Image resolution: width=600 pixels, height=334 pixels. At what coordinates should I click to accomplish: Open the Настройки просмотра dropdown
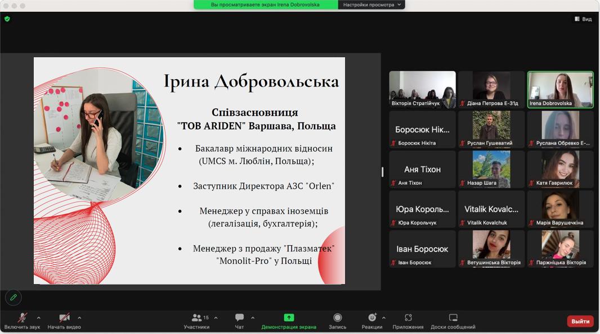371,4
